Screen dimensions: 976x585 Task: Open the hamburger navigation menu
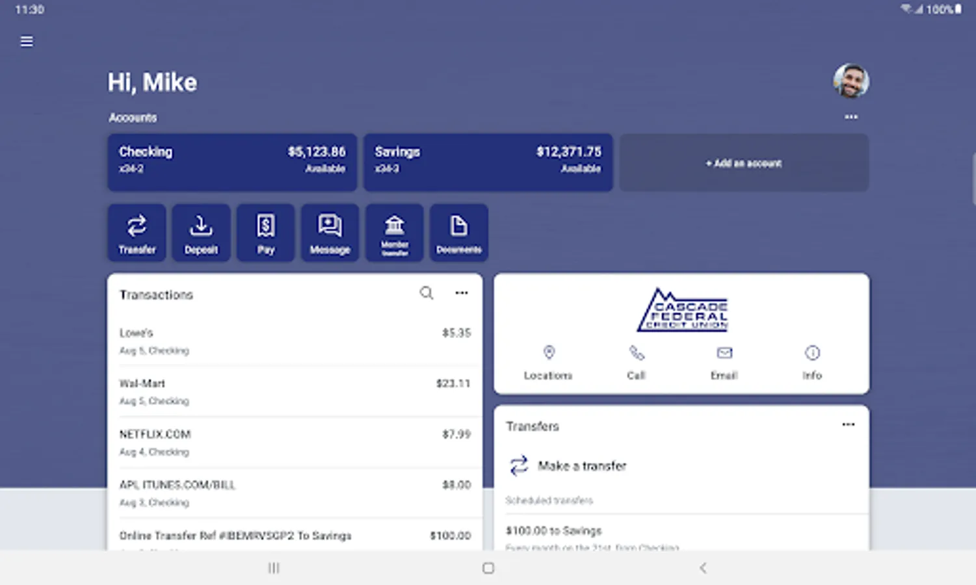[27, 41]
